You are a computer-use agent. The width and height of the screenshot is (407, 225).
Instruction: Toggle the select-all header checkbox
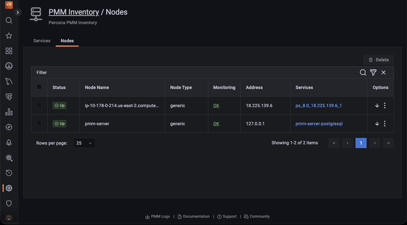[x=39, y=87]
